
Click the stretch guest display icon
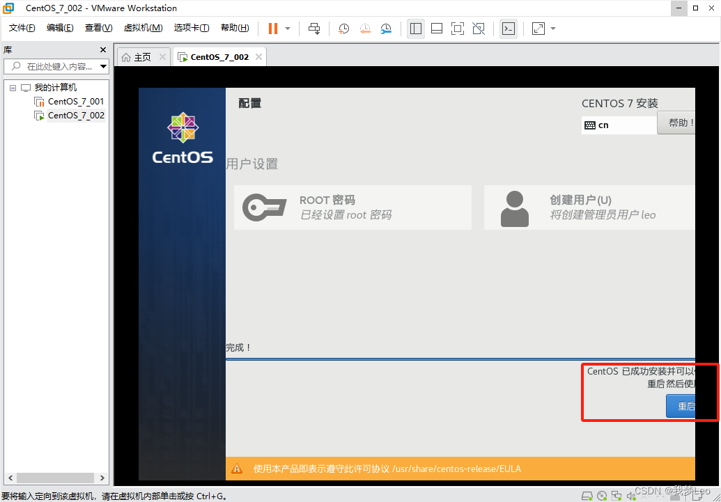point(538,29)
